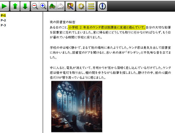The width and height of the screenshot is (175, 133).
Task: Open the color palette settings
Action: (x=70, y=6)
